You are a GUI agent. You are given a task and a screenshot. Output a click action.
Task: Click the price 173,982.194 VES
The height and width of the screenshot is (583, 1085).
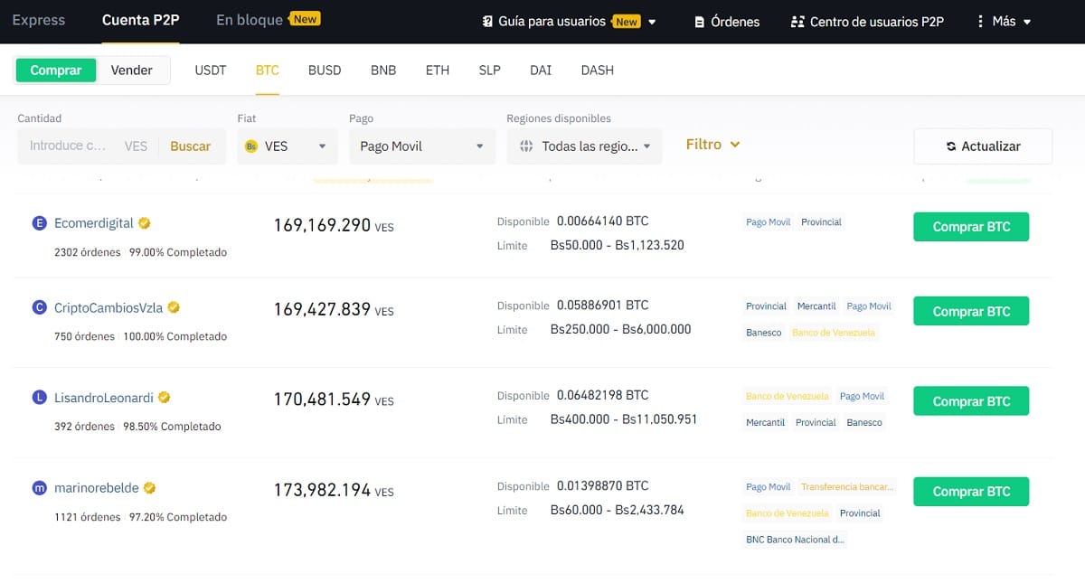tap(334, 490)
